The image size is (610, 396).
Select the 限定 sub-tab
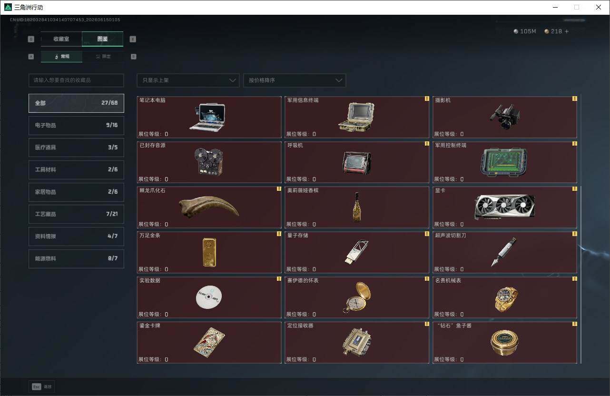[103, 57]
